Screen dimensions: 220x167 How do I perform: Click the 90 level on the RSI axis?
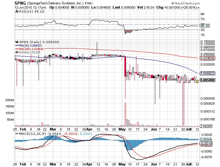pos(203,14)
